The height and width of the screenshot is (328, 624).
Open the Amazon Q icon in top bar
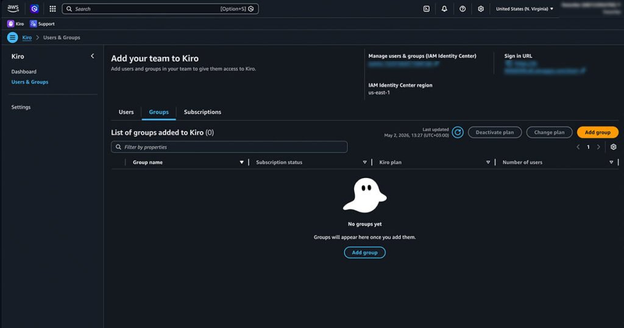[35, 9]
